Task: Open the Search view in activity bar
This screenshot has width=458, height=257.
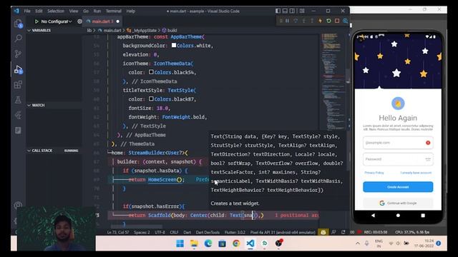Action: click(x=18, y=38)
